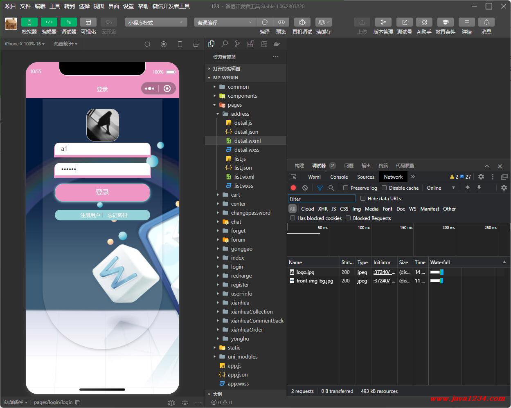The height and width of the screenshot is (408, 511).
Task: Open detail.wxss file in the tree
Action: click(x=247, y=150)
